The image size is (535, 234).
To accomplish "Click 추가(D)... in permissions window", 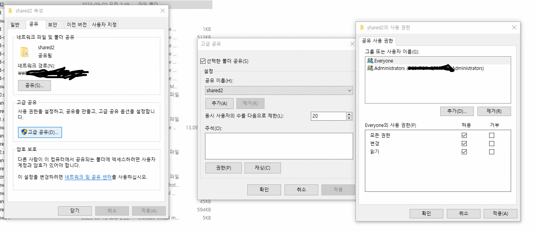I will (x=457, y=111).
